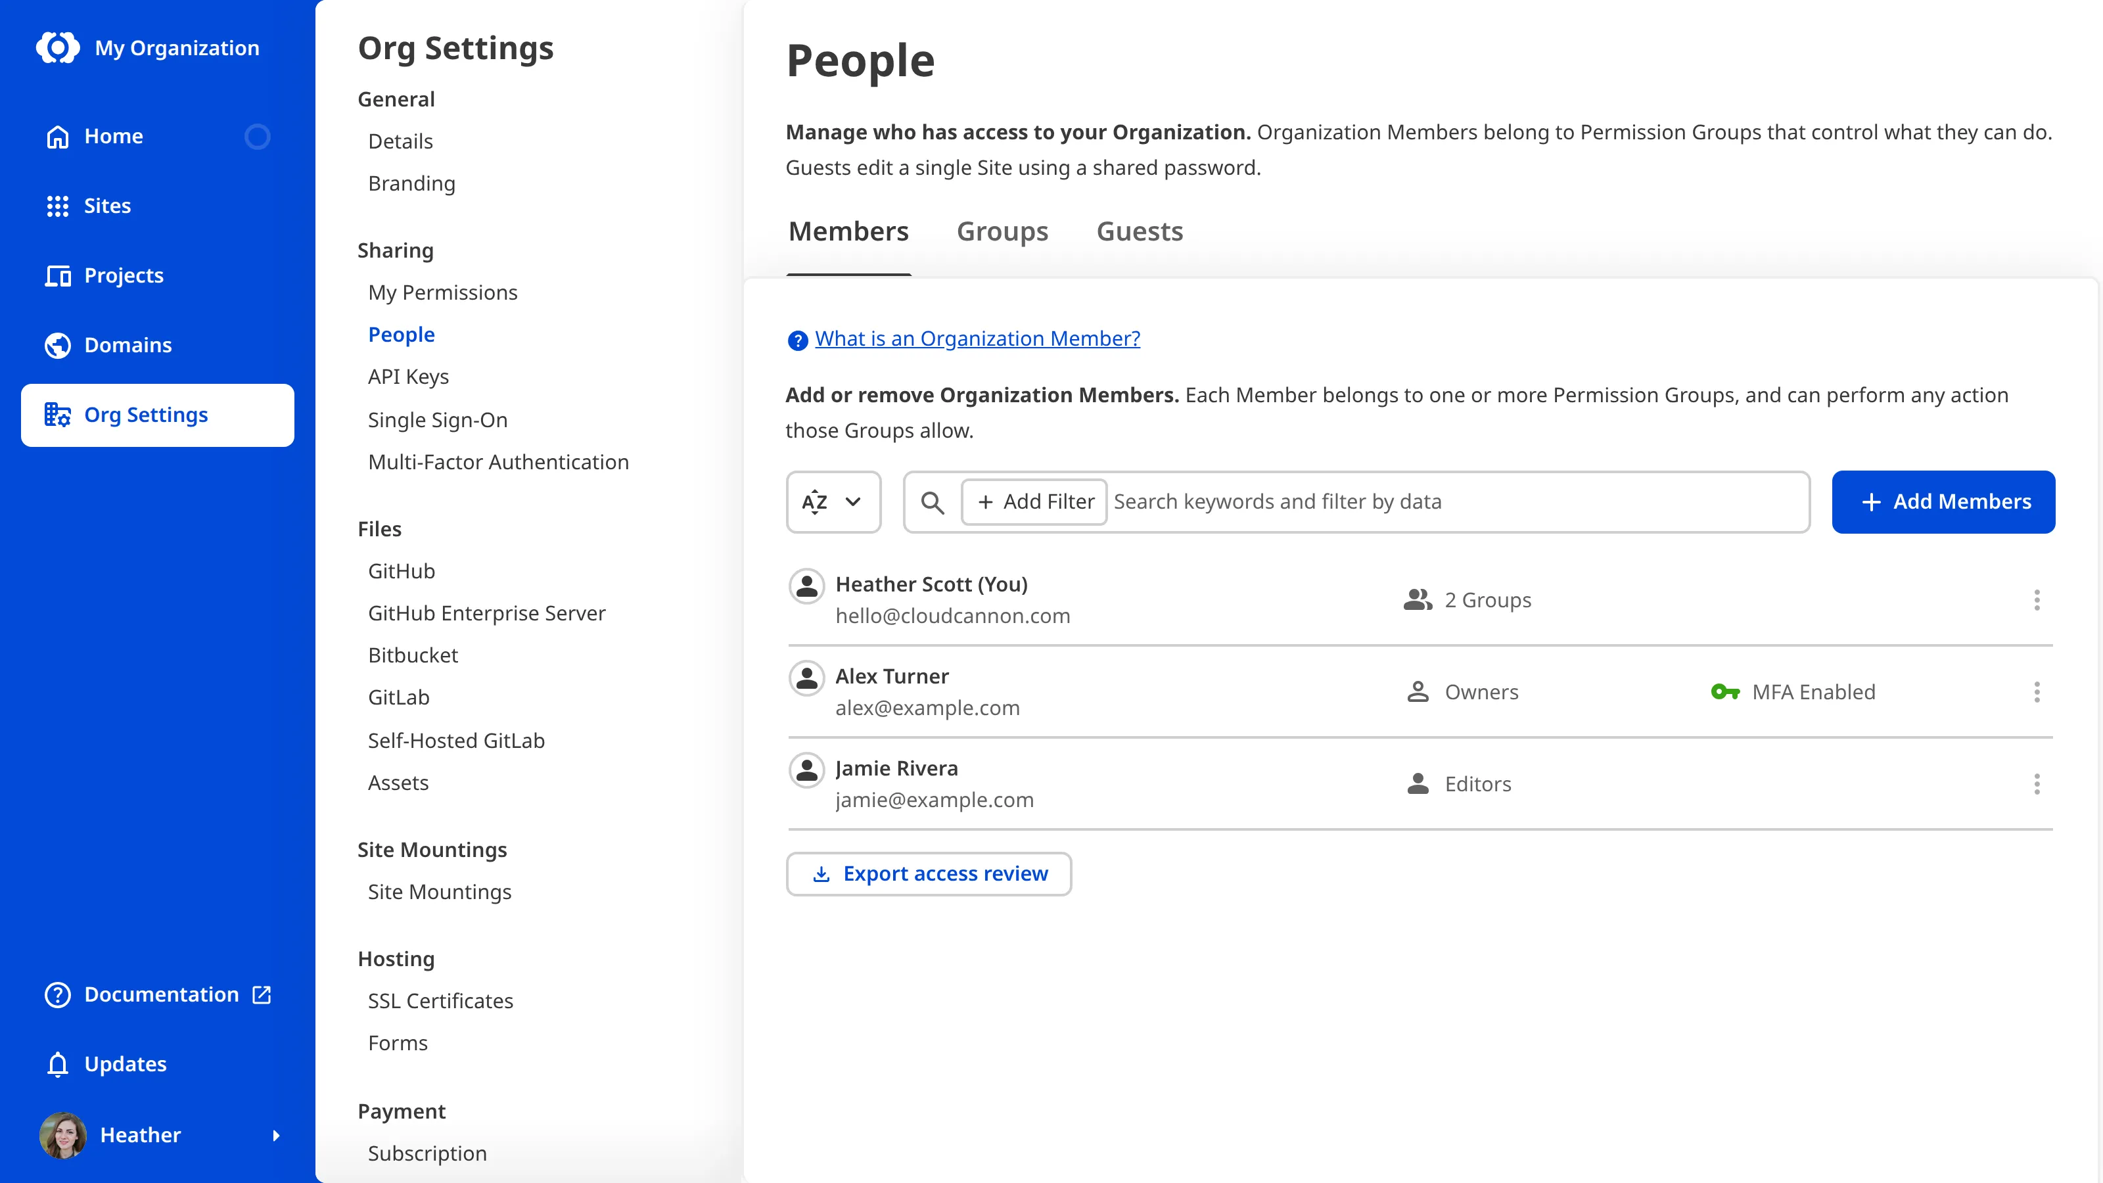This screenshot has height=1183, width=2103.
Task: Click the Owners group label
Action: coord(1481,692)
